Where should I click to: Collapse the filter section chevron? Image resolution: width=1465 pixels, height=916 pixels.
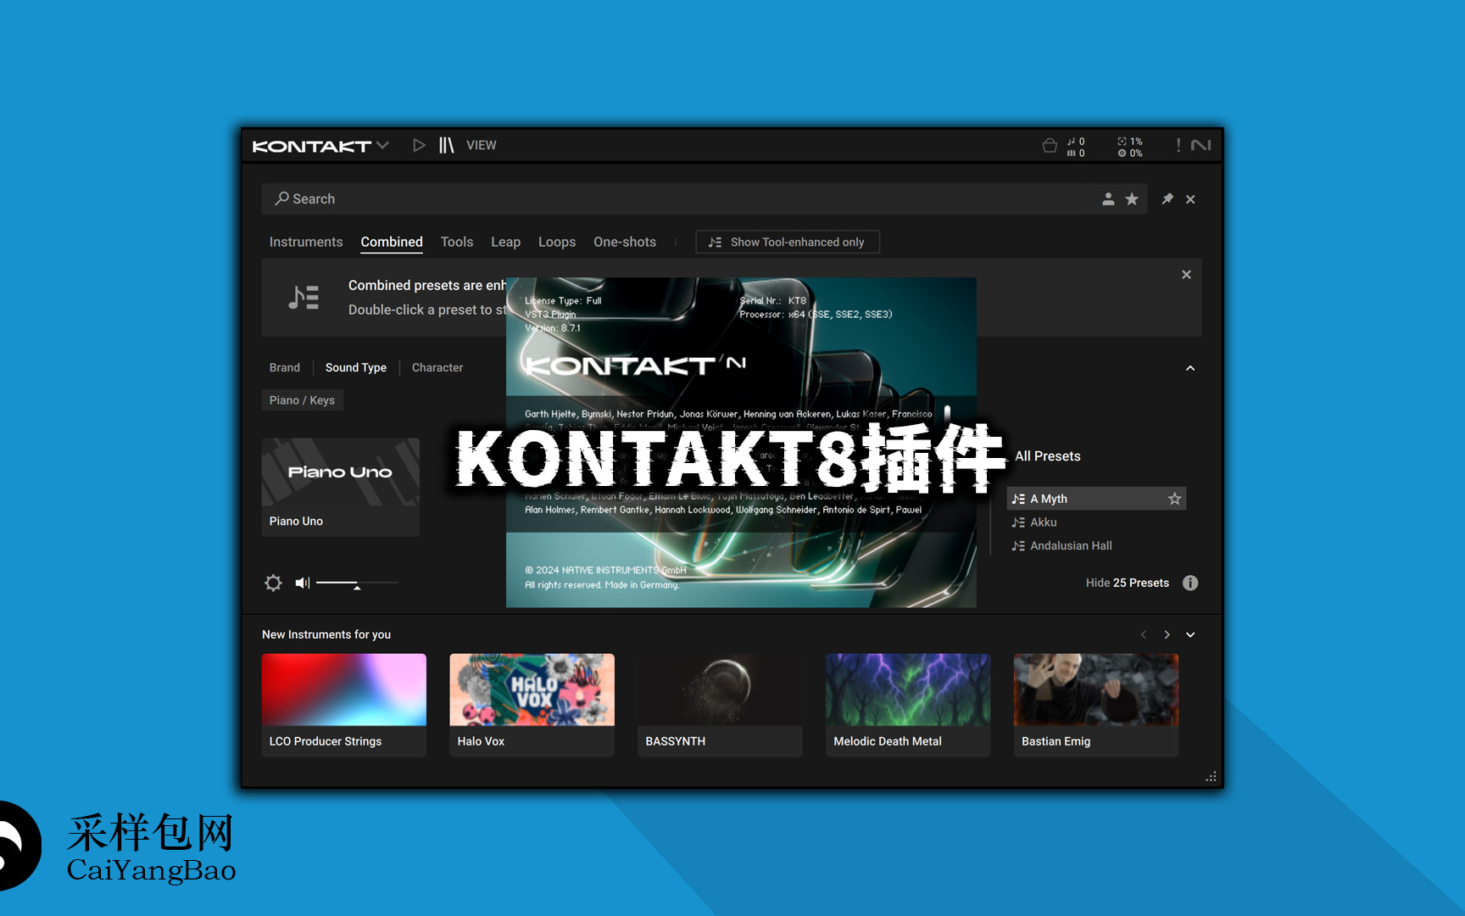pyautogui.click(x=1189, y=368)
